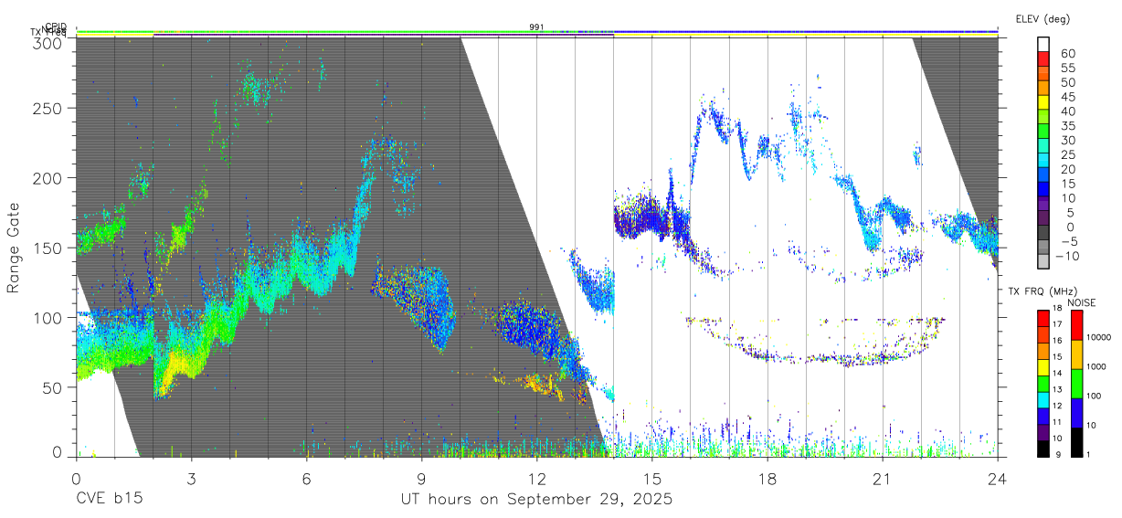
Task: Pick the yellow 45-degree elevation swatch
Action: tap(1044, 101)
